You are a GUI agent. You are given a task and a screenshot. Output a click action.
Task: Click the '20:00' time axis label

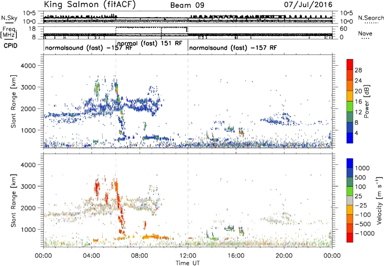[284, 256]
